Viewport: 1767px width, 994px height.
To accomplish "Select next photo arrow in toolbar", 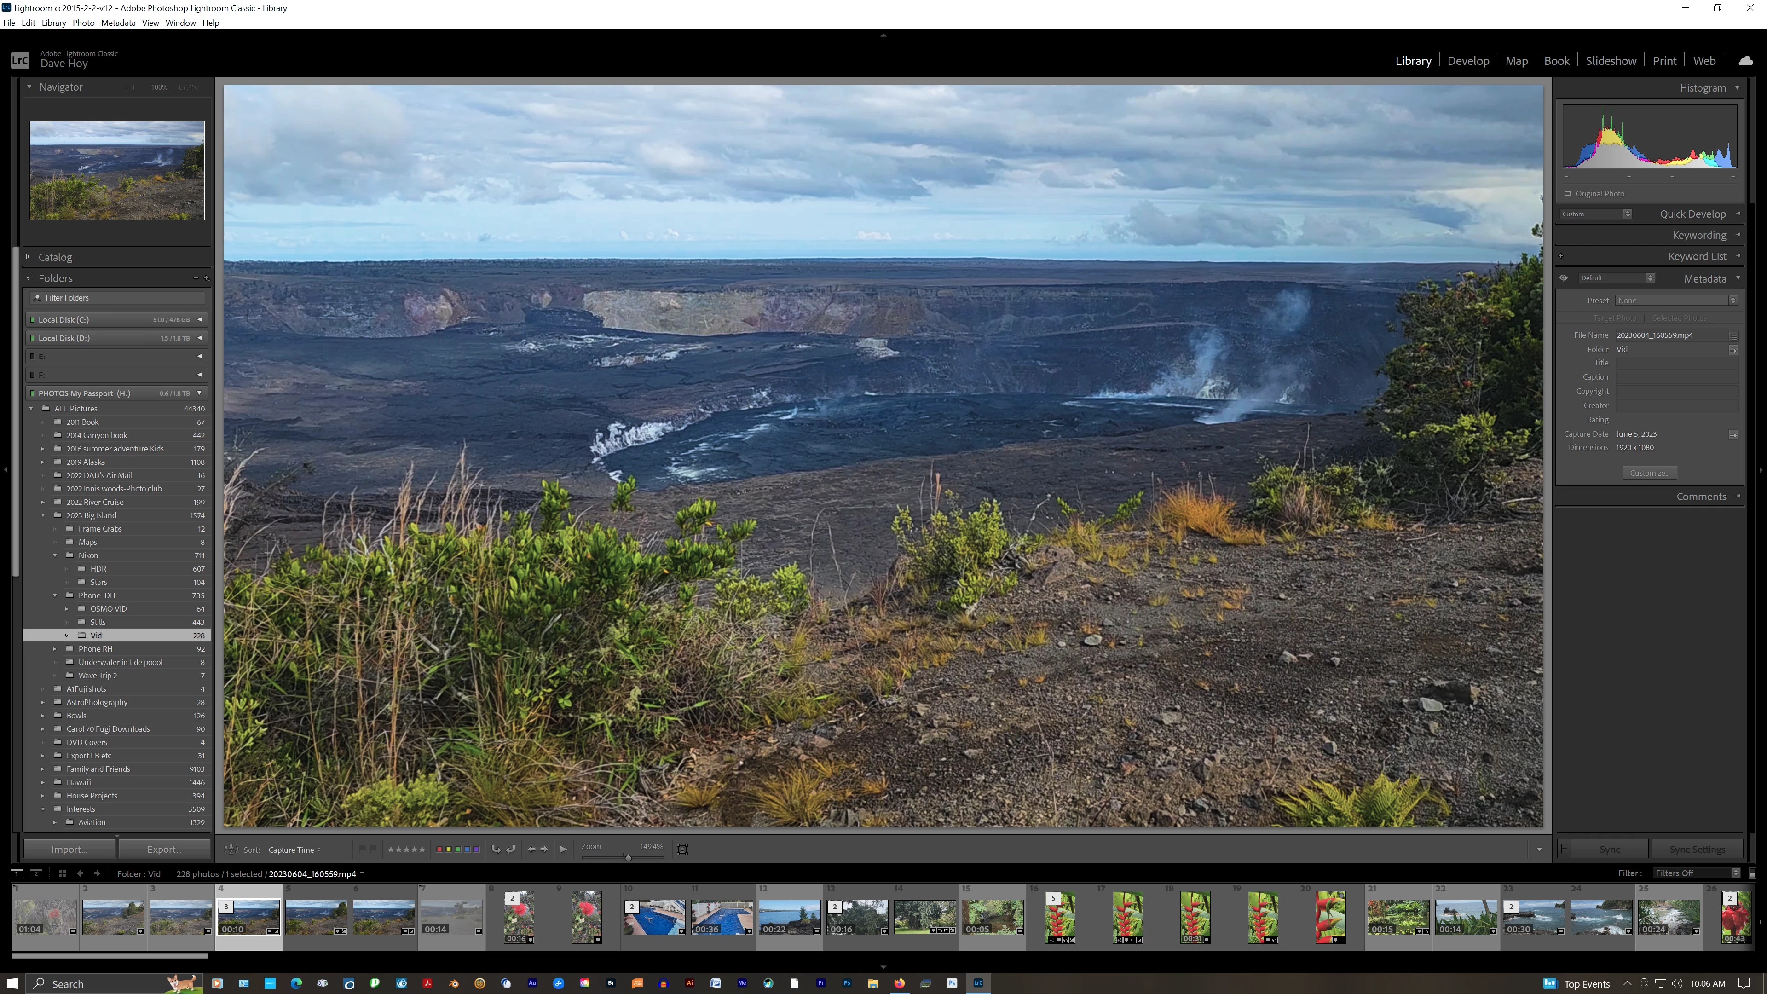I will (x=544, y=849).
